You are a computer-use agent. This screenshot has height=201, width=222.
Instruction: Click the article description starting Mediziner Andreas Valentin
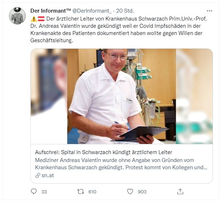(121, 164)
